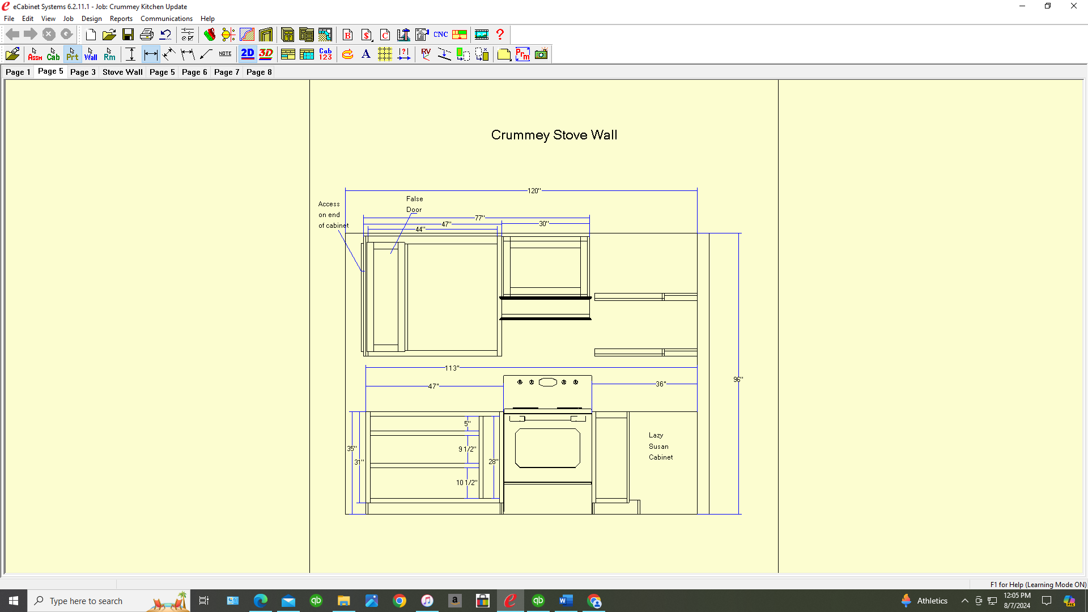Toggle the grid display icon
This screenshot has height=612, width=1088.
pos(385,54)
